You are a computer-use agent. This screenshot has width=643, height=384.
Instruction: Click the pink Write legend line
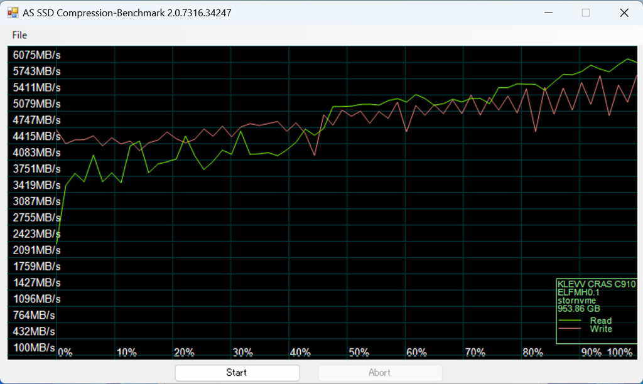coord(570,329)
